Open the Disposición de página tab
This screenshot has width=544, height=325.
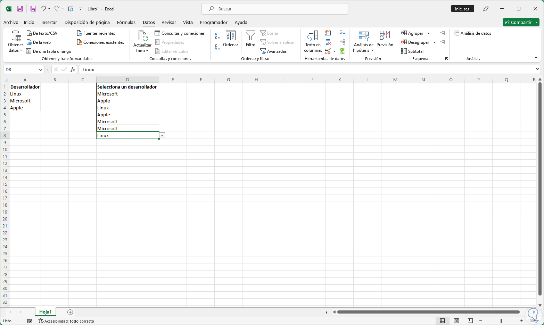click(87, 22)
